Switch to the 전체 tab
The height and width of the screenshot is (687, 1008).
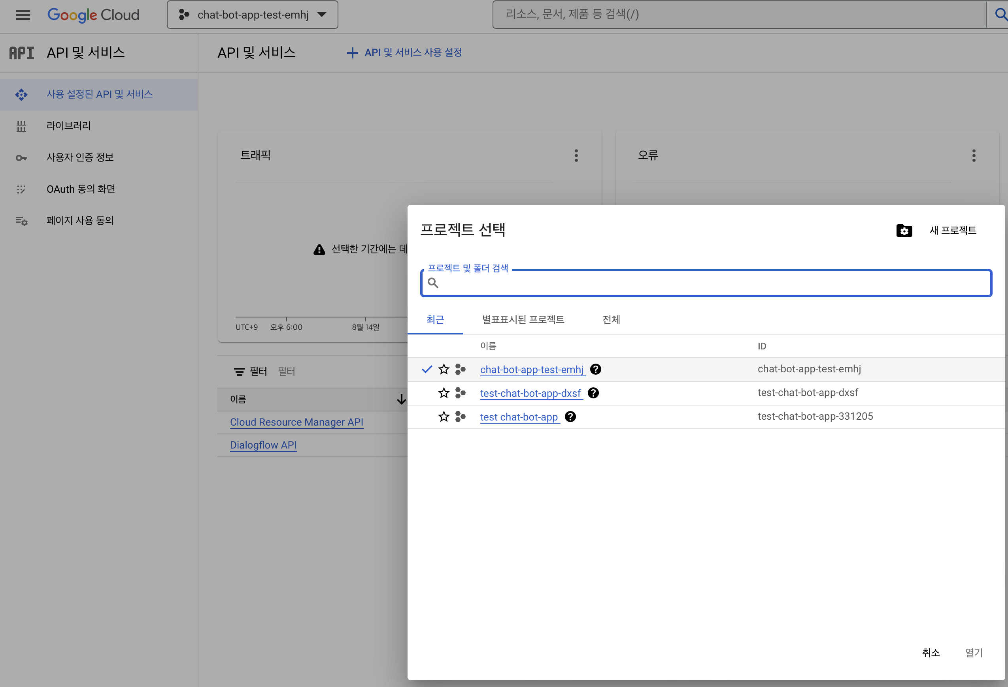[x=611, y=320]
